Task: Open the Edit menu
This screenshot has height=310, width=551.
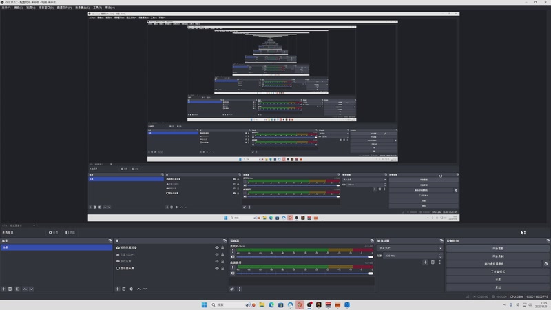Action: pos(19,8)
